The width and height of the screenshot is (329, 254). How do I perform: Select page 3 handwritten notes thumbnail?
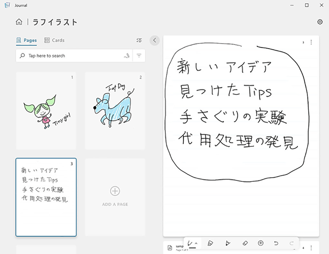tap(46, 197)
